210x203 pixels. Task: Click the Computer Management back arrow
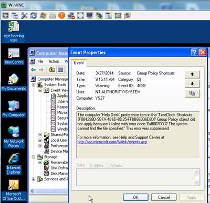pyautogui.click(x=34, y=70)
